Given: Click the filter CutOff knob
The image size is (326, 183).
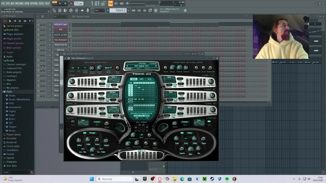Looking at the screenshot, I should [128, 144].
